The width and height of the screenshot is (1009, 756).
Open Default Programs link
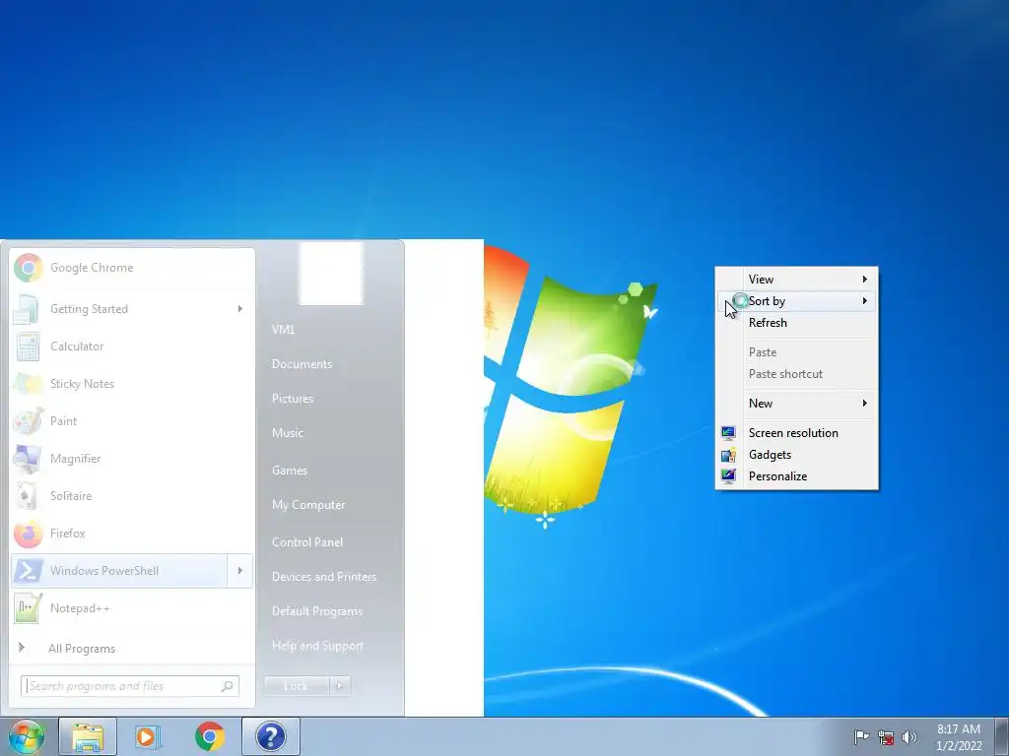click(x=317, y=611)
